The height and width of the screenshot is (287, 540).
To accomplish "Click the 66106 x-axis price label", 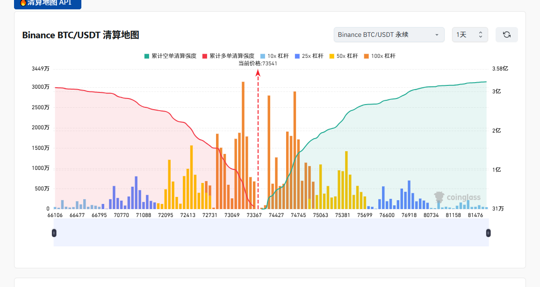I will point(55,215).
